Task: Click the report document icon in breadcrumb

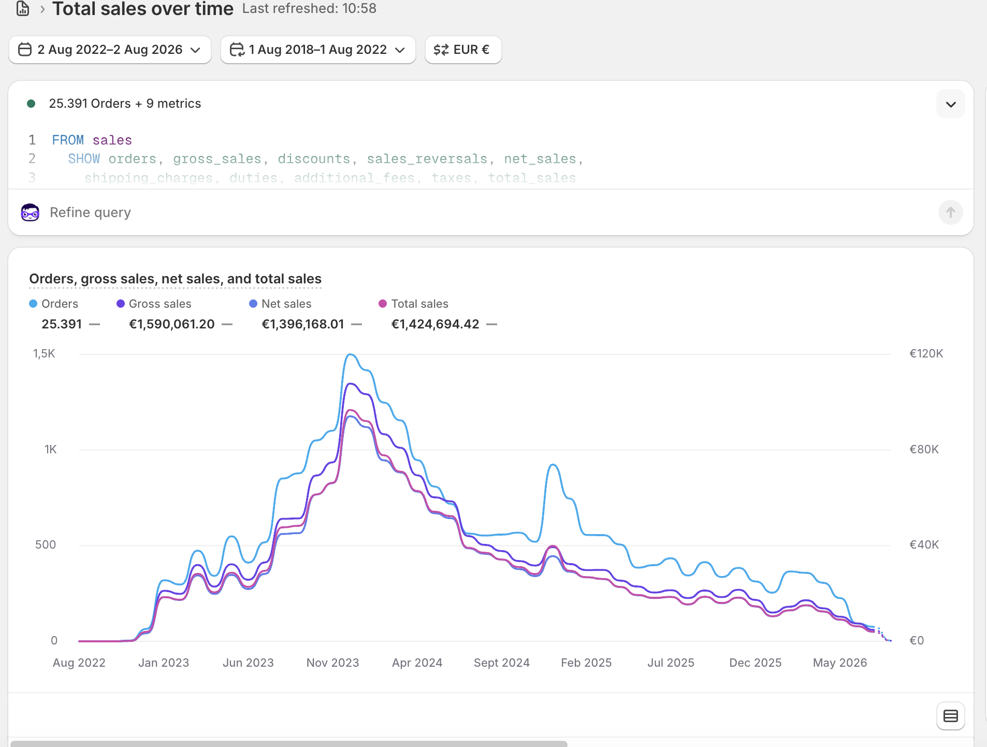Action: pyautogui.click(x=23, y=8)
